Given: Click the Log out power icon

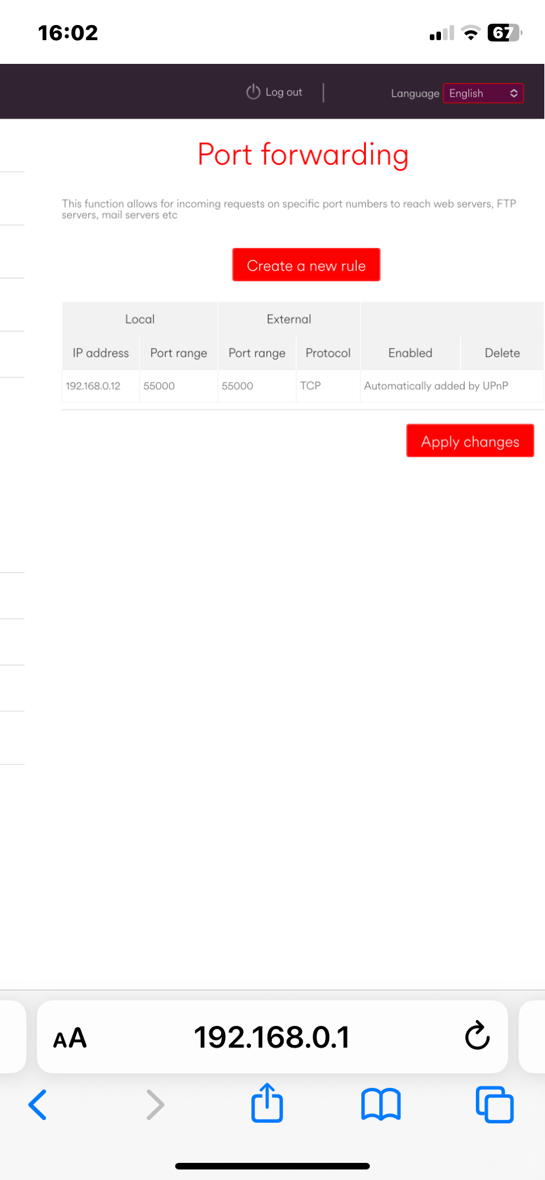Looking at the screenshot, I should click(x=253, y=92).
